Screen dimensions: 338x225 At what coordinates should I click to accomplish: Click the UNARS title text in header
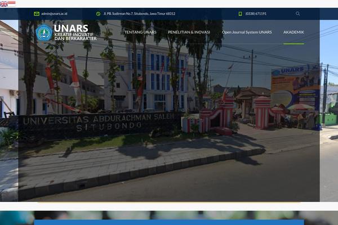(x=71, y=28)
